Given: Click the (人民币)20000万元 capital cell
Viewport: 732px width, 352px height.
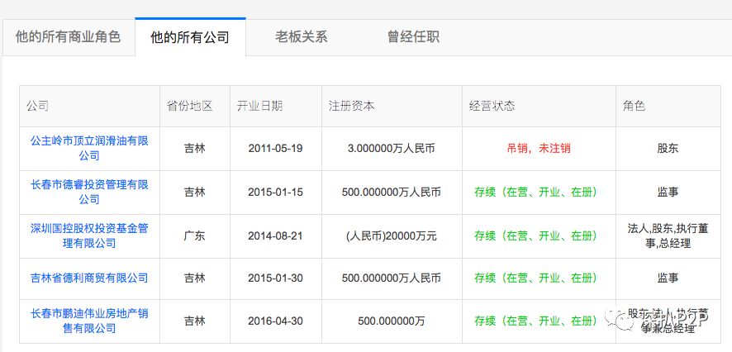Looking at the screenshot, I should point(392,235).
